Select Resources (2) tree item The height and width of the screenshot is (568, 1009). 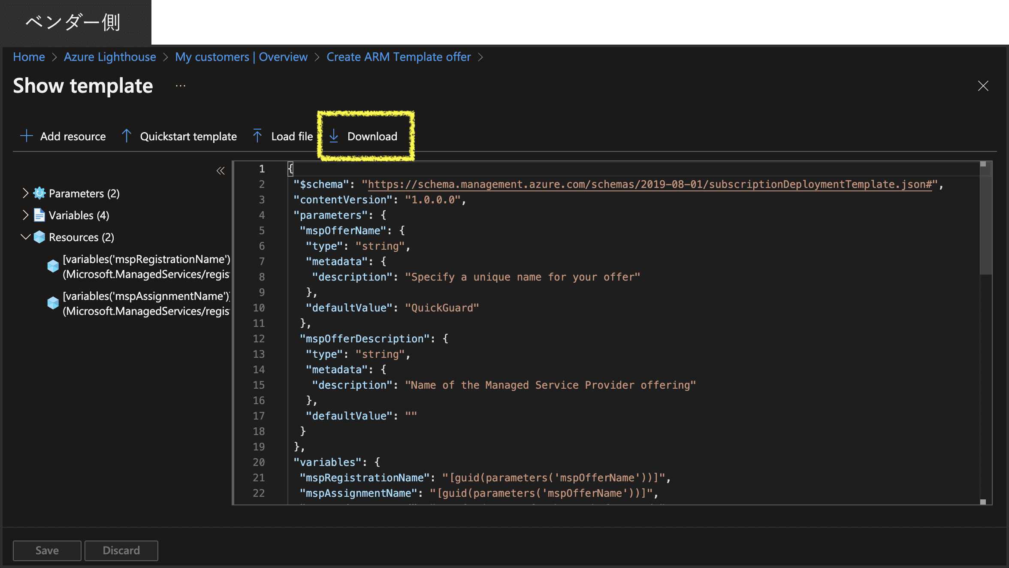pyautogui.click(x=82, y=237)
